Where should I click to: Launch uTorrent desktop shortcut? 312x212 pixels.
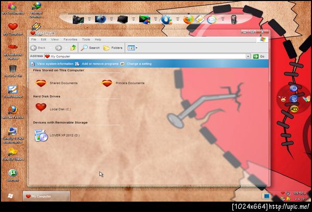click(13, 176)
